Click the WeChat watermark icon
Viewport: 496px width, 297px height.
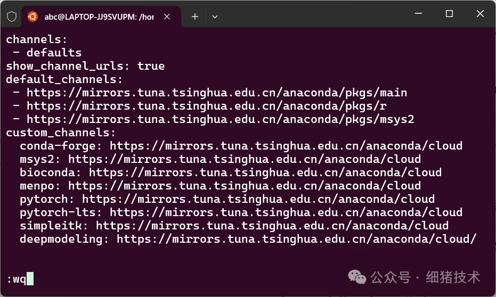pyautogui.click(x=357, y=277)
